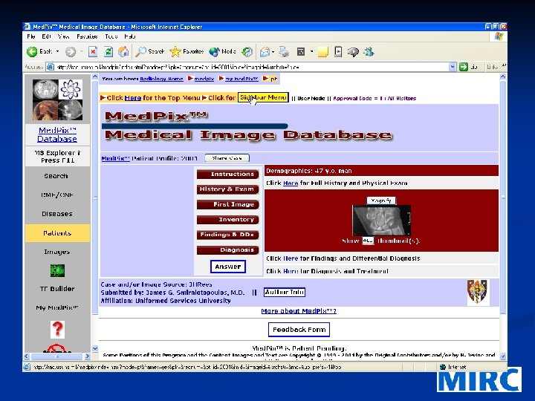Open the Help menu
The image size is (535, 401).
pyautogui.click(x=130, y=36)
